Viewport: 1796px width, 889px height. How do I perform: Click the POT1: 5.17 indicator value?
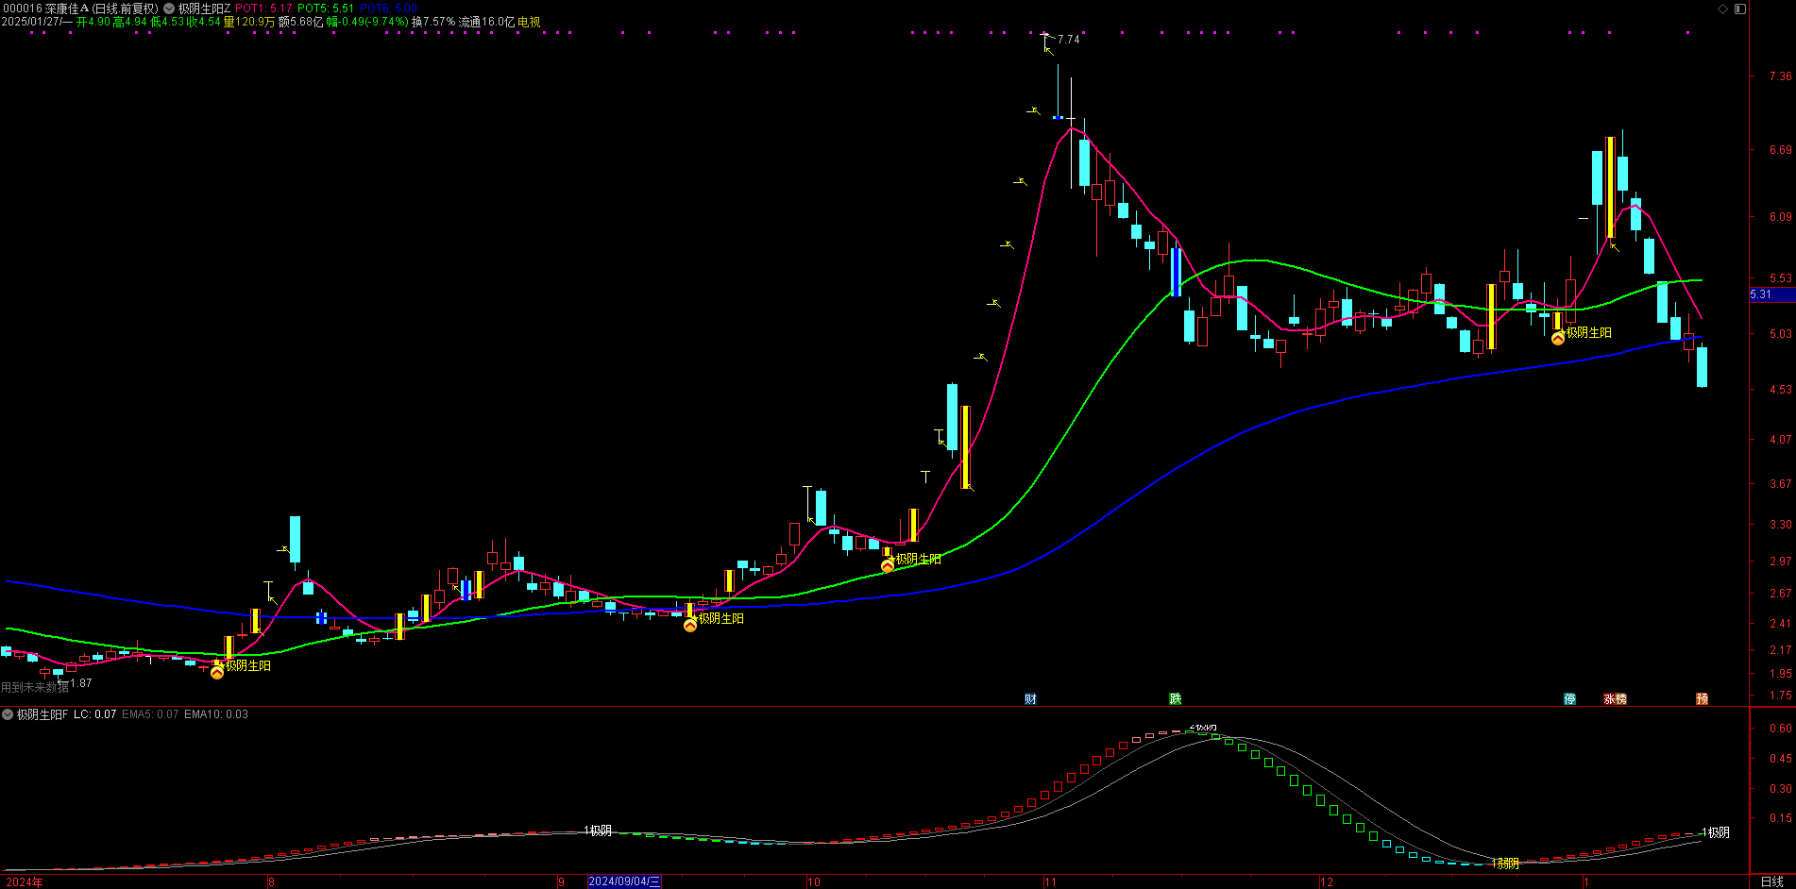click(263, 8)
